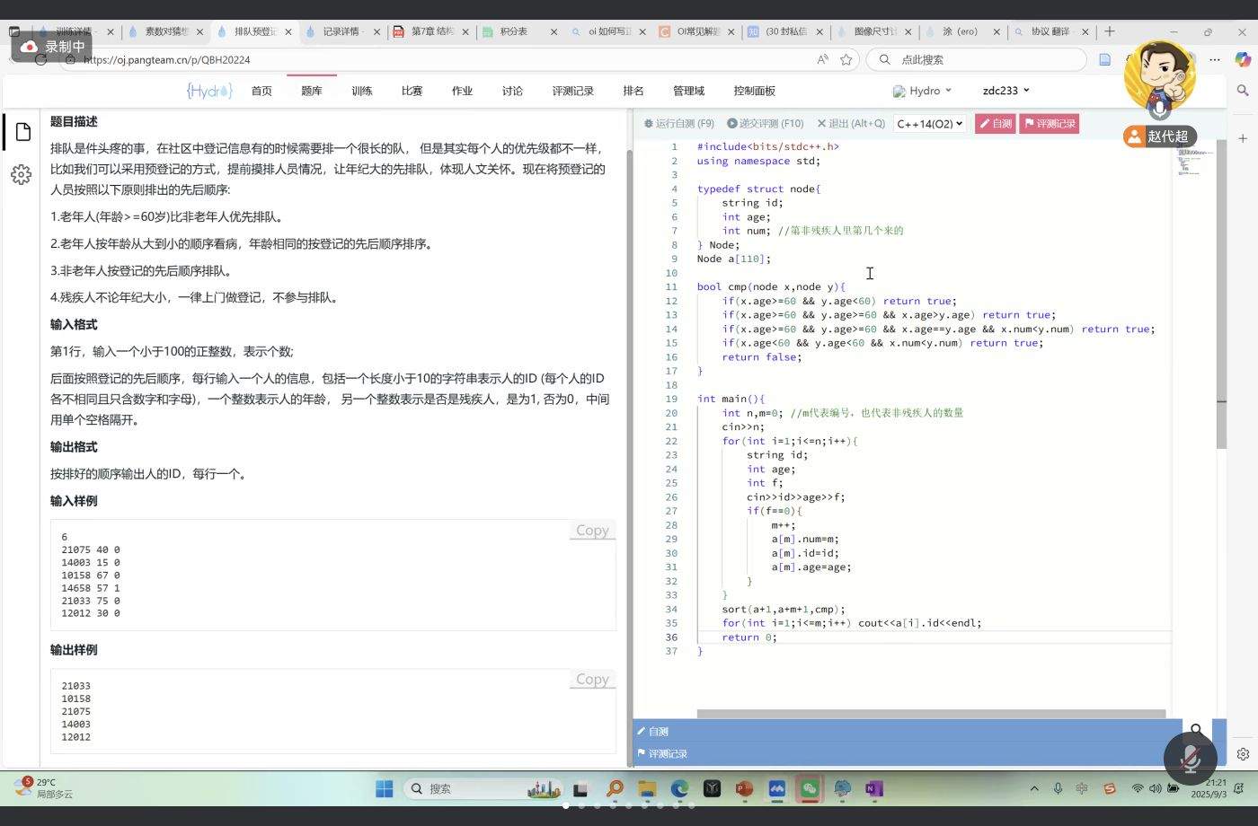Click the code editor horizontal scrollbar
This screenshot has height=826, width=1258.
point(931,715)
